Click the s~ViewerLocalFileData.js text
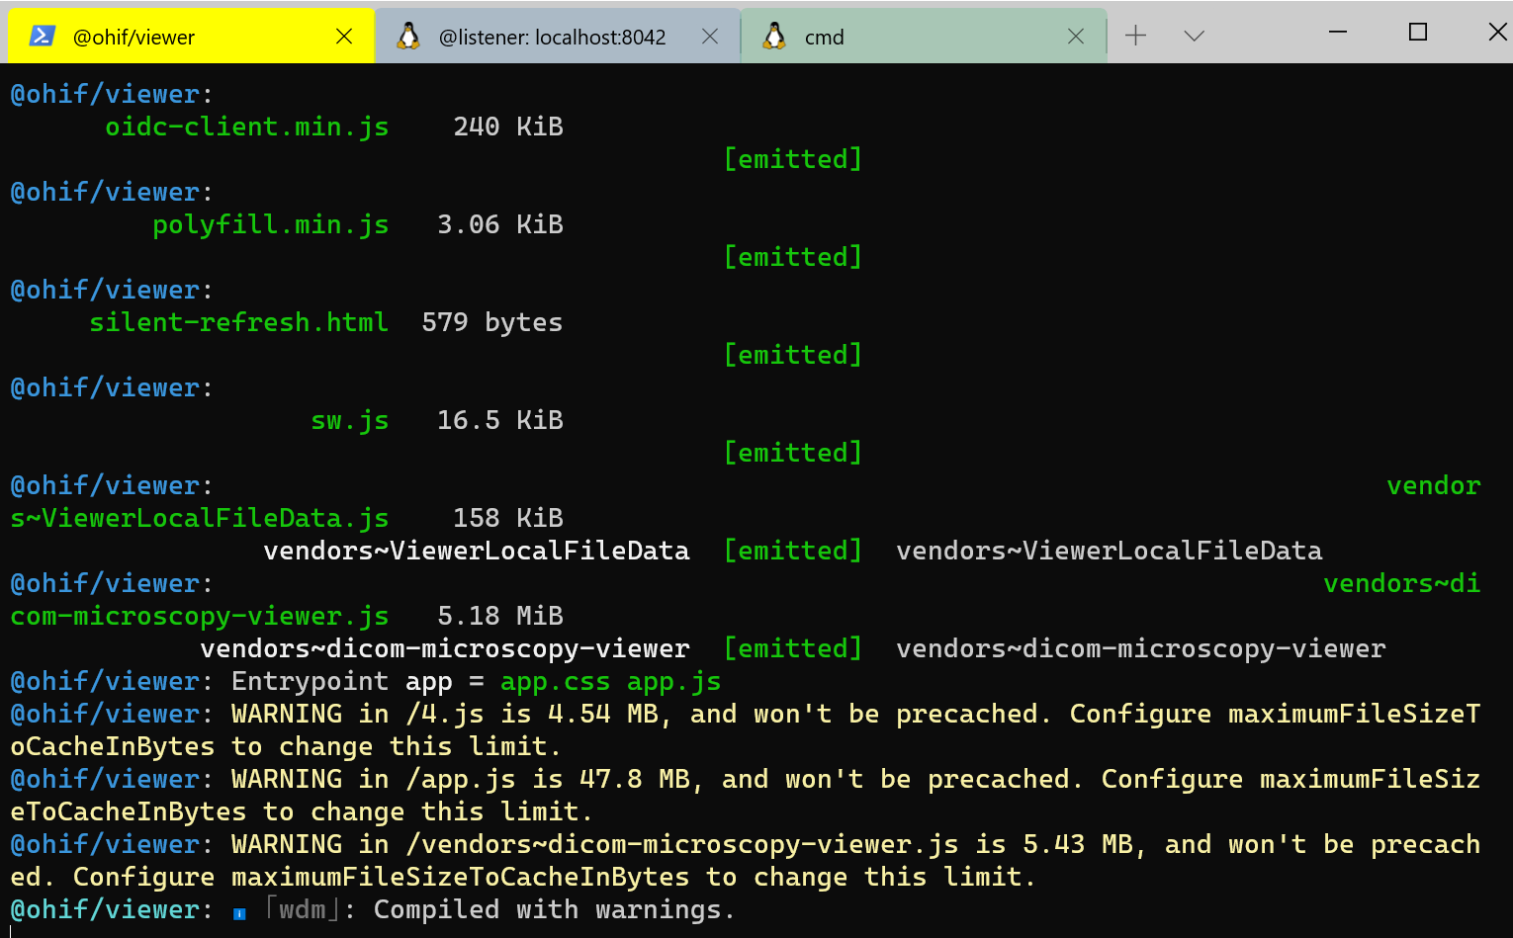The image size is (1513, 938). [200, 518]
